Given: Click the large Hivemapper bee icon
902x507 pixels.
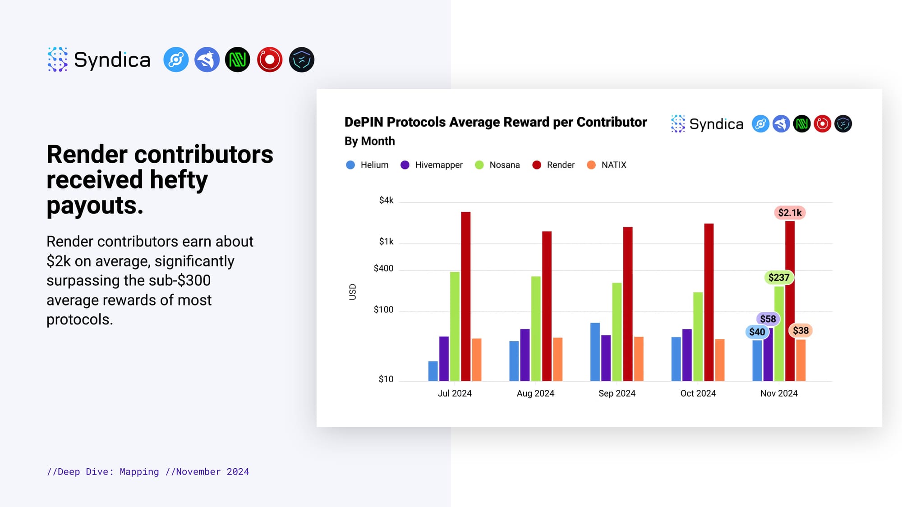Looking at the screenshot, I should (207, 59).
